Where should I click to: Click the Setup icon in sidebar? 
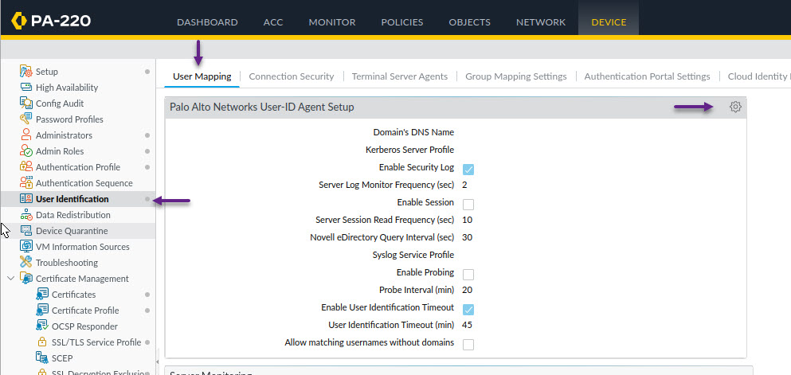[x=25, y=71]
